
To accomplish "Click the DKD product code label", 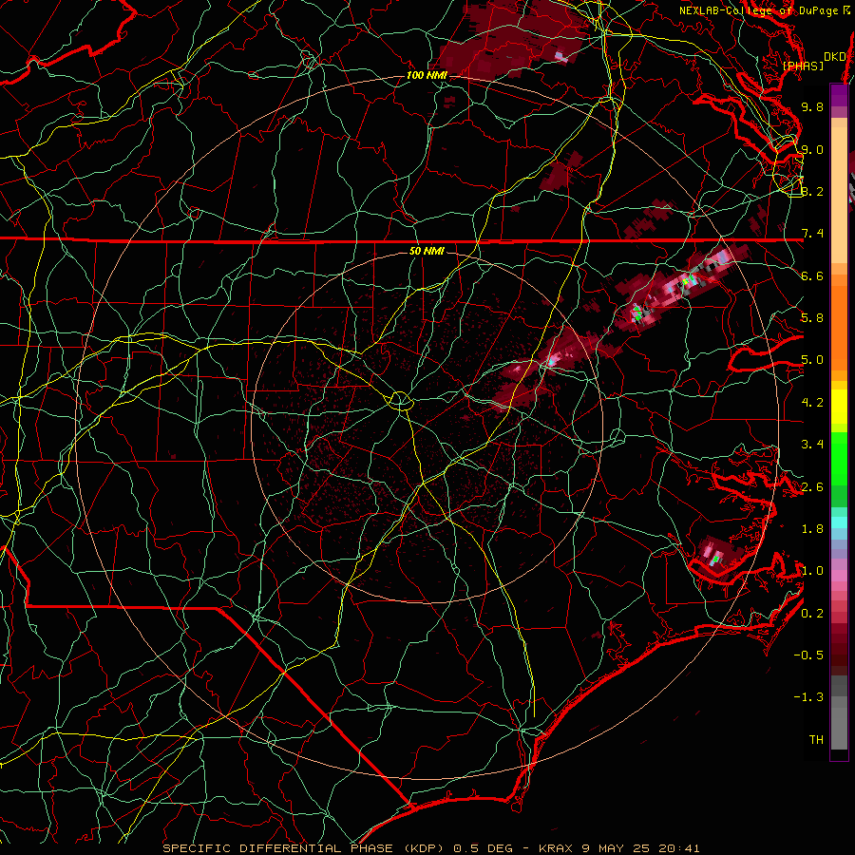I will [x=835, y=57].
